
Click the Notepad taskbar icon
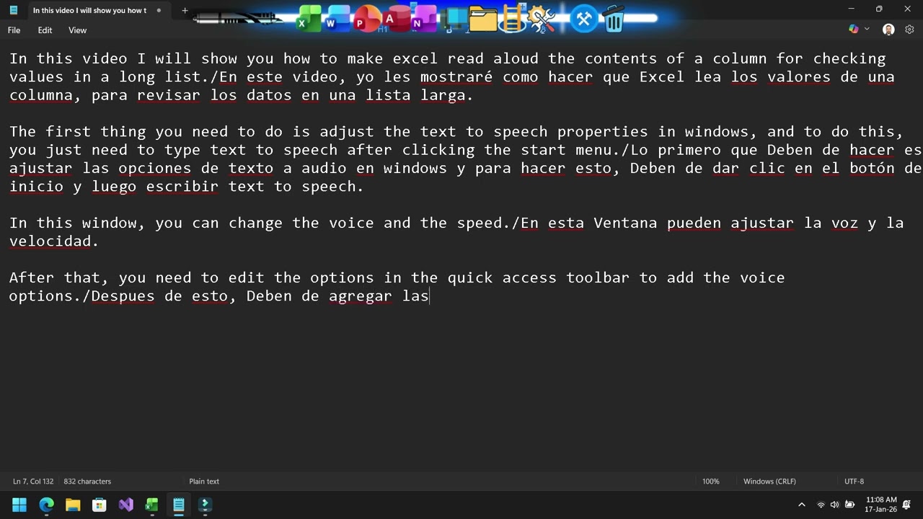[x=179, y=505]
